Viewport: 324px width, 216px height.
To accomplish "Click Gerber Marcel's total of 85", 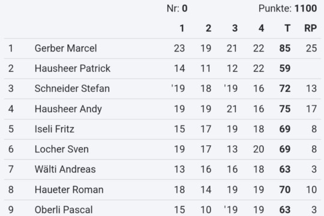I will pyautogui.click(x=285, y=49).
